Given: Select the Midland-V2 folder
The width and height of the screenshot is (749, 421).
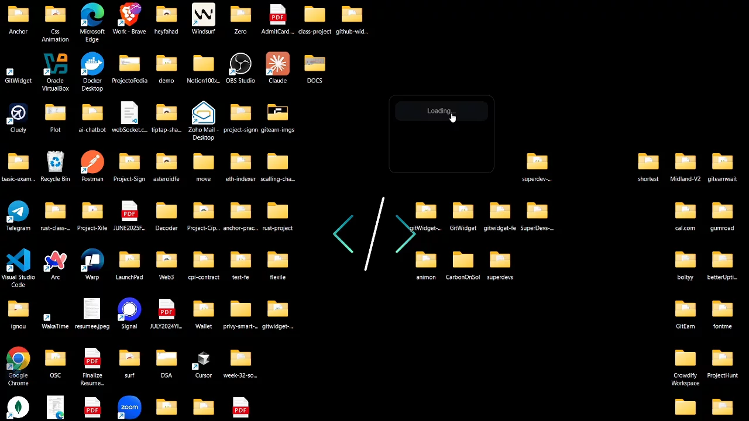Looking at the screenshot, I should [685, 163].
